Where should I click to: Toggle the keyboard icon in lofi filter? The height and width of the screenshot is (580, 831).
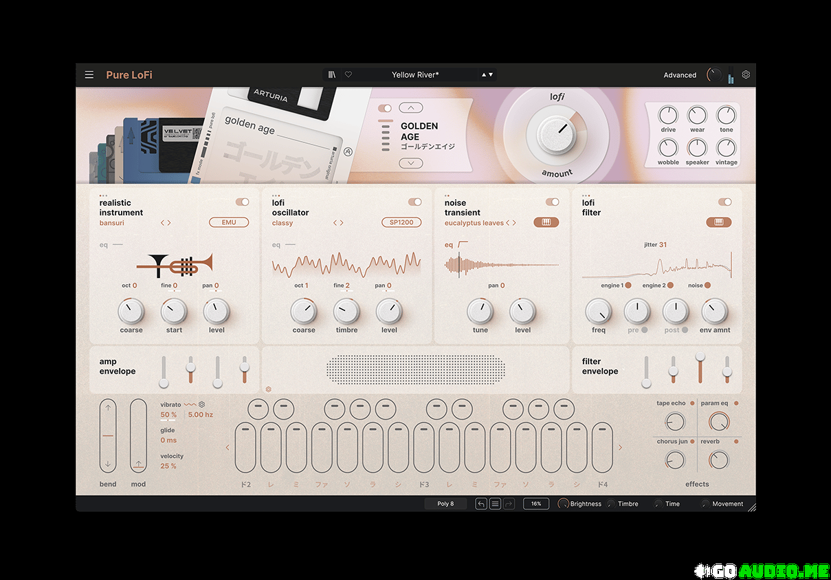[x=719, y=223]
